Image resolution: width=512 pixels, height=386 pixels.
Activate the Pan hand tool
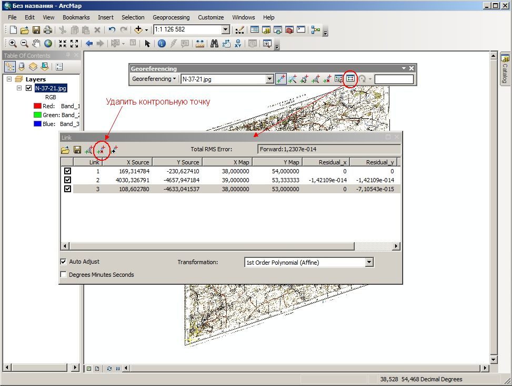click(x=36, y=44)
